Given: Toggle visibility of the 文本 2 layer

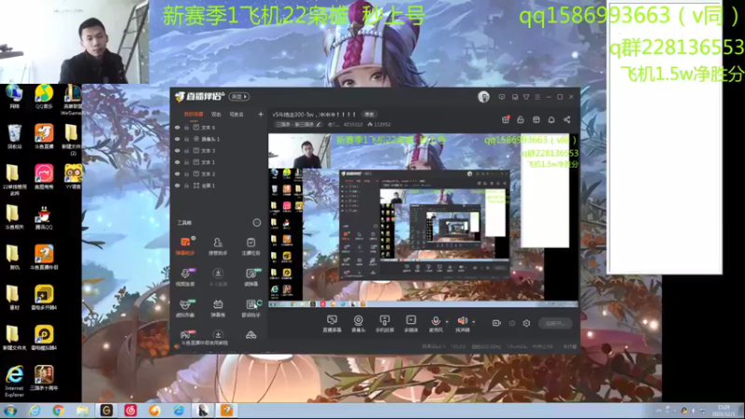Looking at the screenshot, I should [x=177, y=174].
